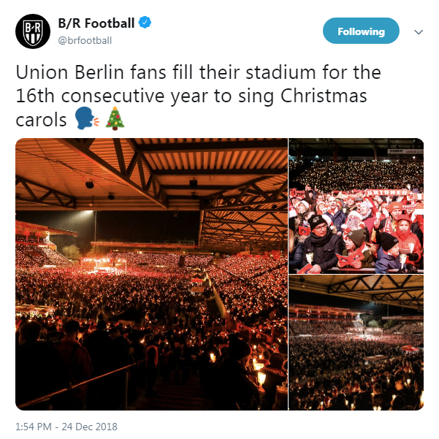Toggle the Following button
This screenshot has width=439, height=439.
click(x=361, y=31)
